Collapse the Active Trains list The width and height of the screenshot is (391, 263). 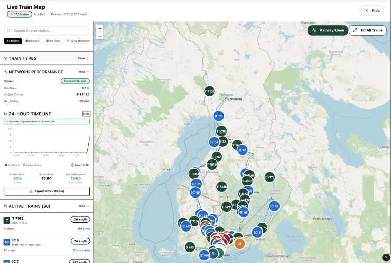pyautogui.click(x=84, y=206)
